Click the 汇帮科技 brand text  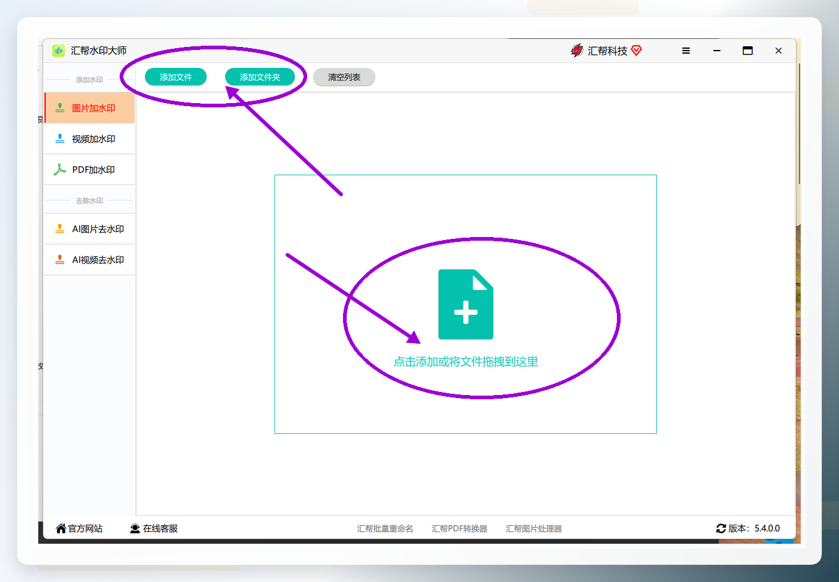click(x=607, y=51)
